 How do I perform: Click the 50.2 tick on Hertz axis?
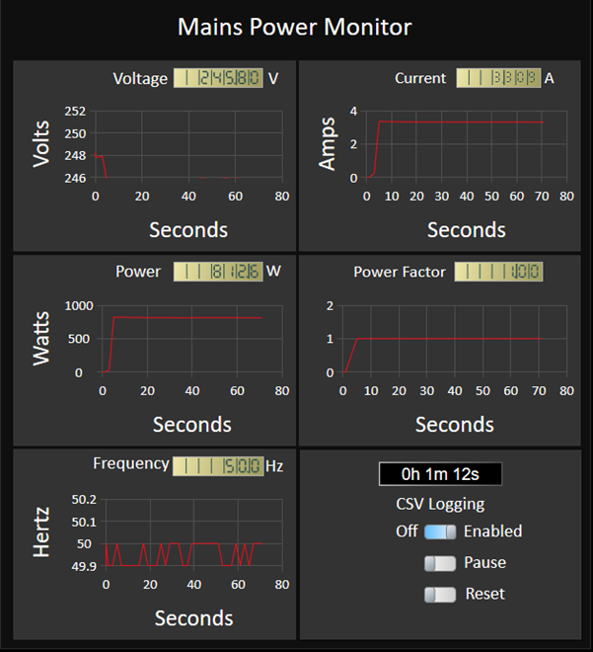[84, 500]
